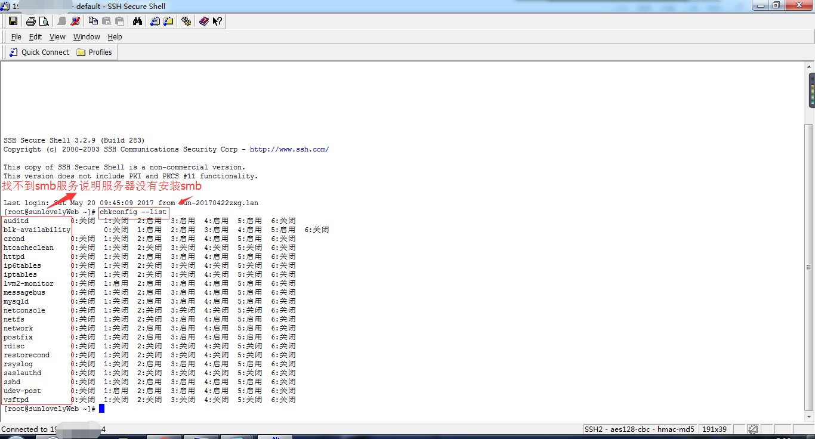Click the Print icon in toolbar
815x439 pixels.
[31, 21]
